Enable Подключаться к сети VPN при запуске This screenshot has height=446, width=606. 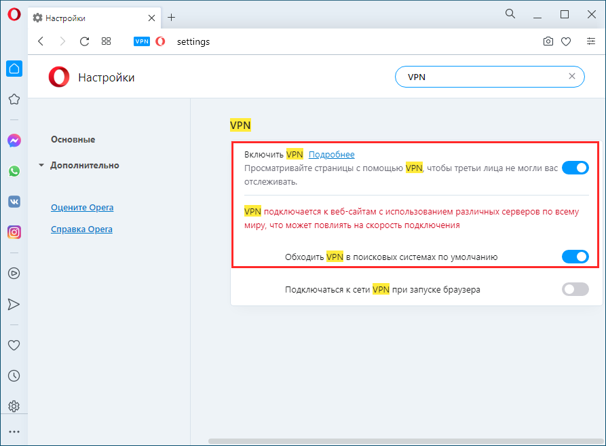point(575,289)
